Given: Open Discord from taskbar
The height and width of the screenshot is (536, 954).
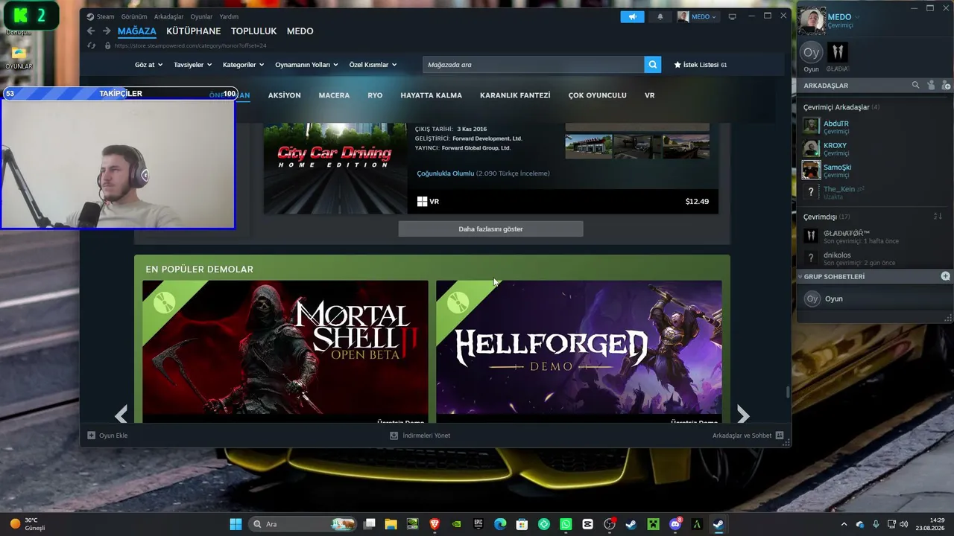Looking at the screenshot, I should coord(675,524).
